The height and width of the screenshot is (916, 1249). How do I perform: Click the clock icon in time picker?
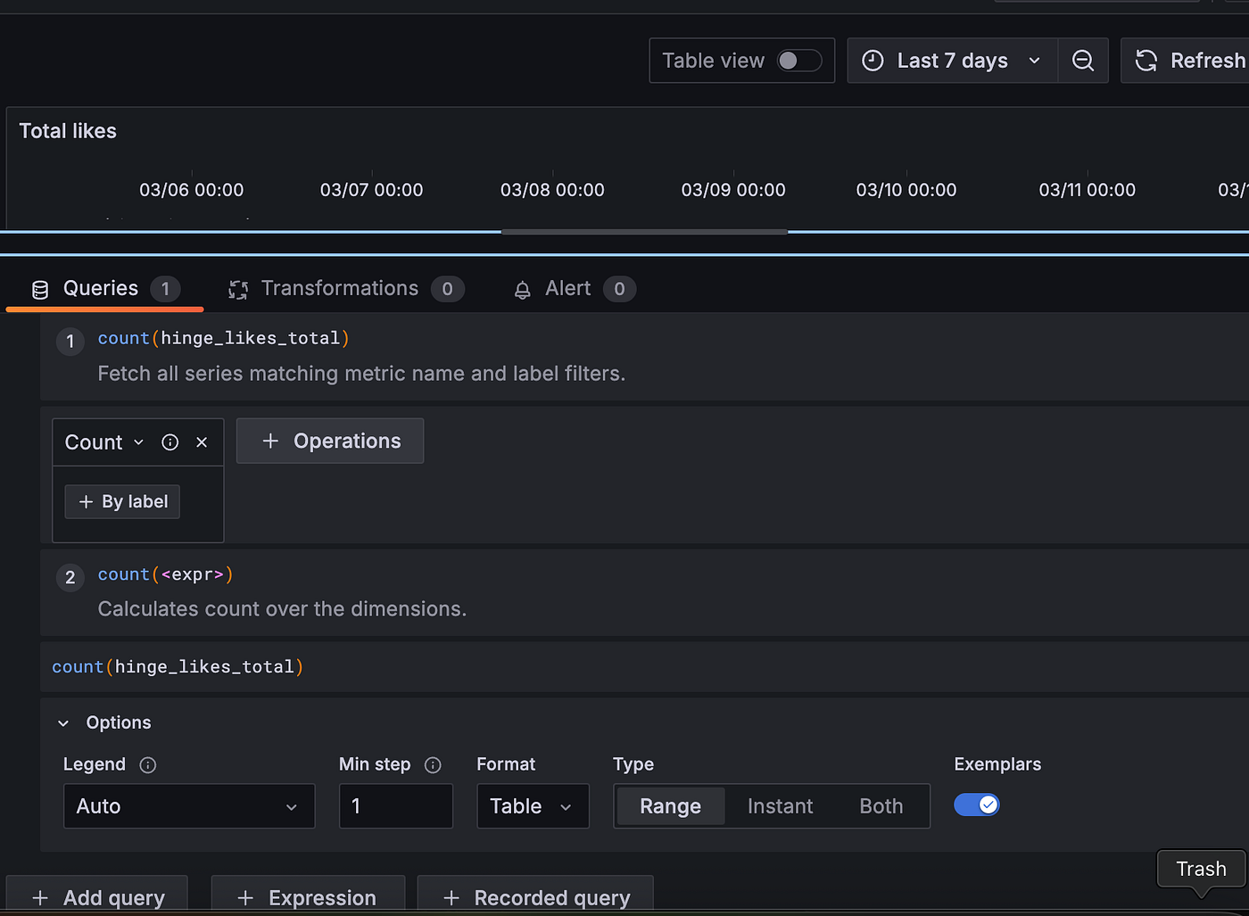pos(873,61)
